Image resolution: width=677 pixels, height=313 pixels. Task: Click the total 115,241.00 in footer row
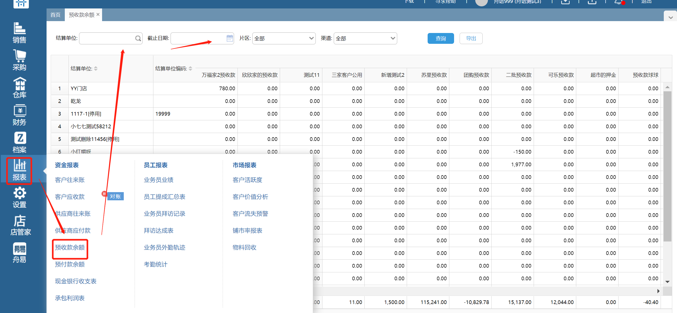point(428,302)
